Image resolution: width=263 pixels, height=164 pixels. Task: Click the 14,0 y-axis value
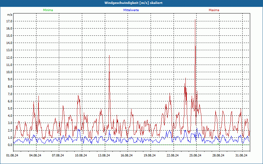[x=10, y=43]
